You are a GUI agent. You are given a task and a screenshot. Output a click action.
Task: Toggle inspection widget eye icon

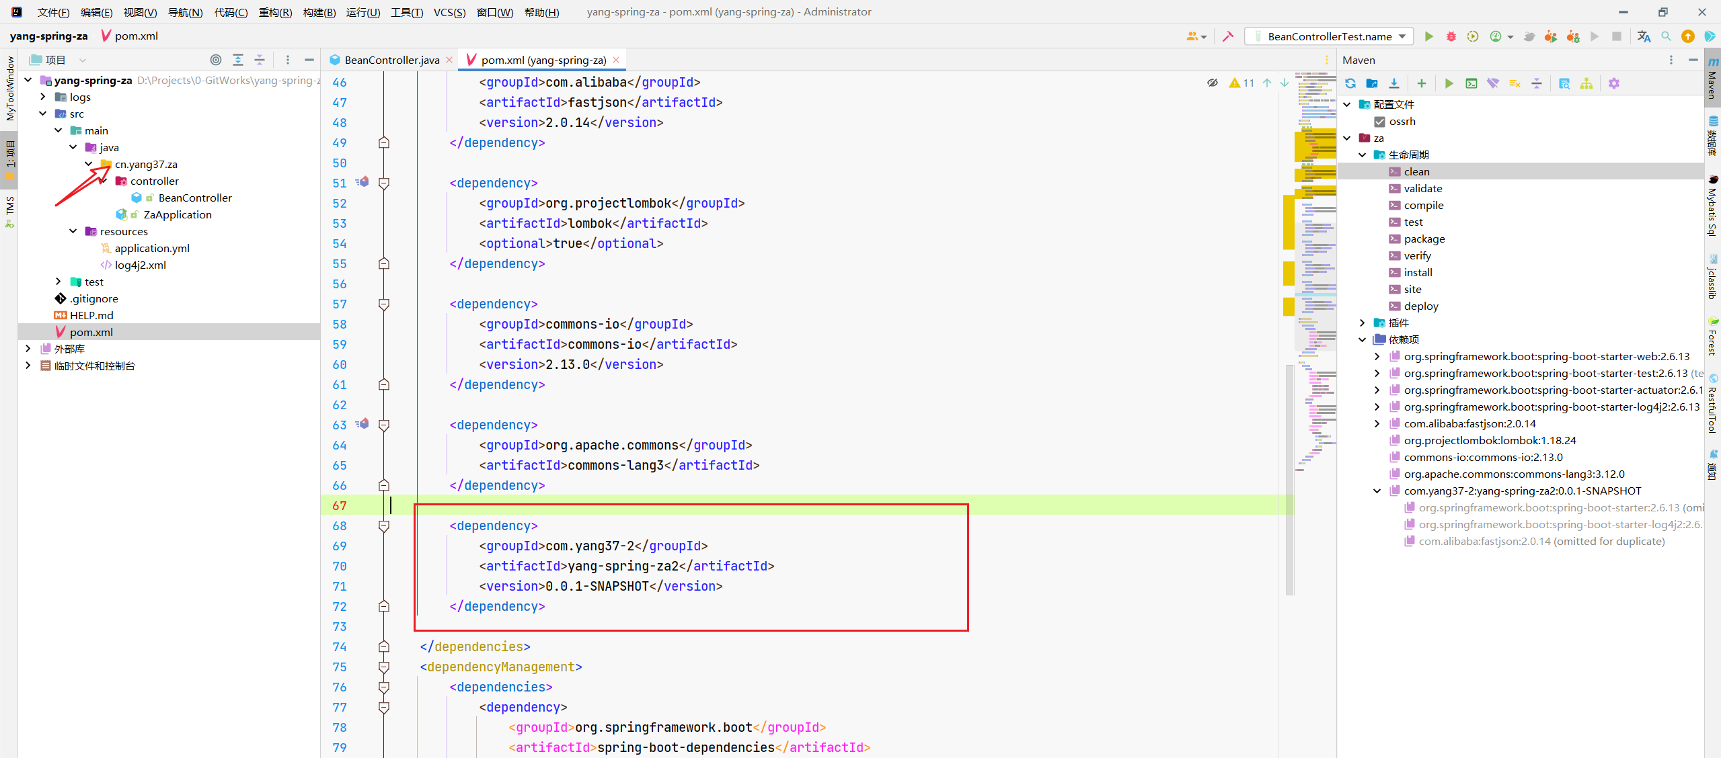(1213, 83)
